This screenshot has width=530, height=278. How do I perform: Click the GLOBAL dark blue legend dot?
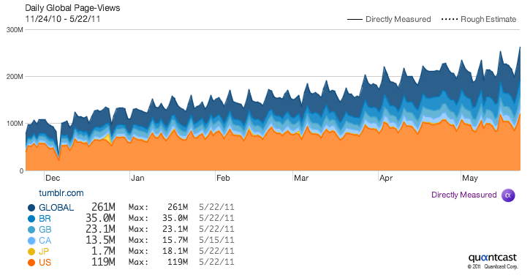click(31, 208)
